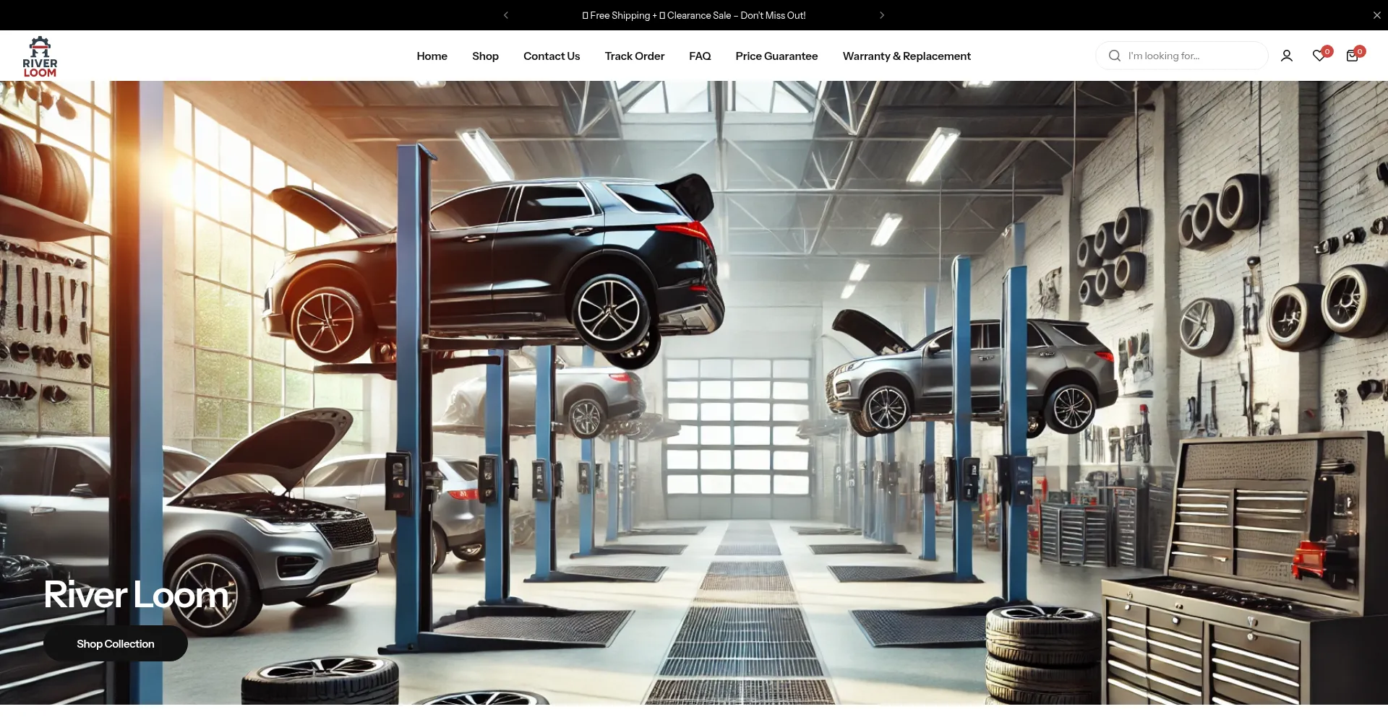Go to the Home menu item
This screenshot has height=717, width=1388.
click(432, 56)
